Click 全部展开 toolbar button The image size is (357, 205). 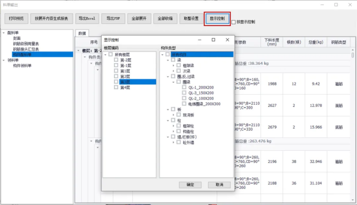[x=139, y=19]
